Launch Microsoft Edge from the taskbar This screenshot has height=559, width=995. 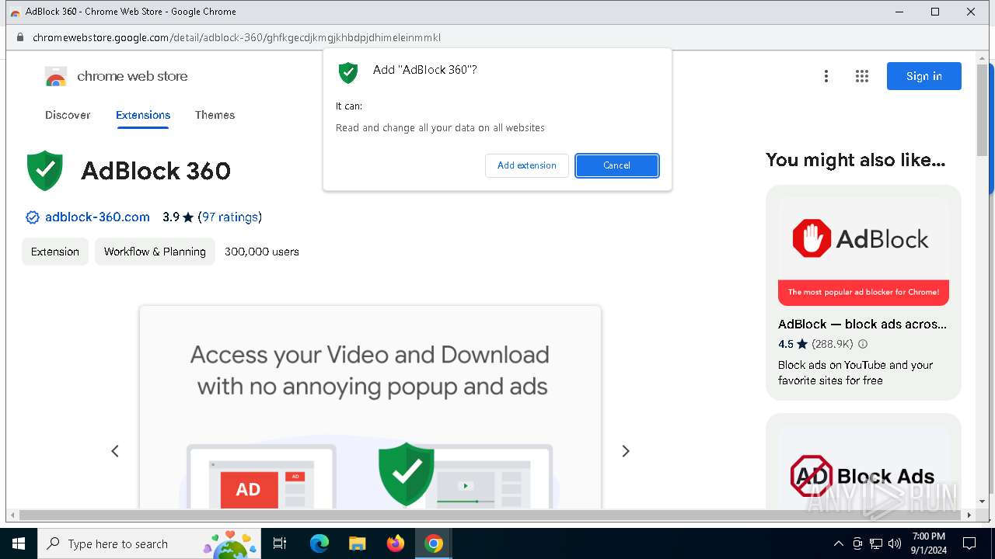pos(319,543)
